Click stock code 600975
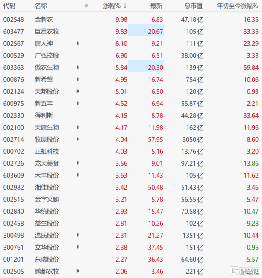 point(13,104)
